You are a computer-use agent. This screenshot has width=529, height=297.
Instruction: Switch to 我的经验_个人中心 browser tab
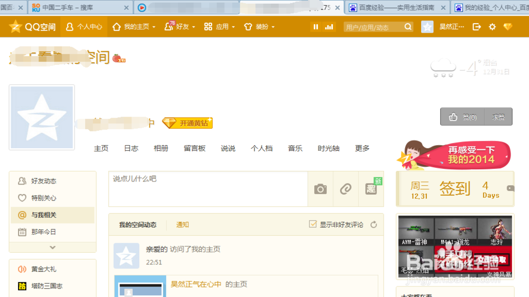(x=491, y=7)
